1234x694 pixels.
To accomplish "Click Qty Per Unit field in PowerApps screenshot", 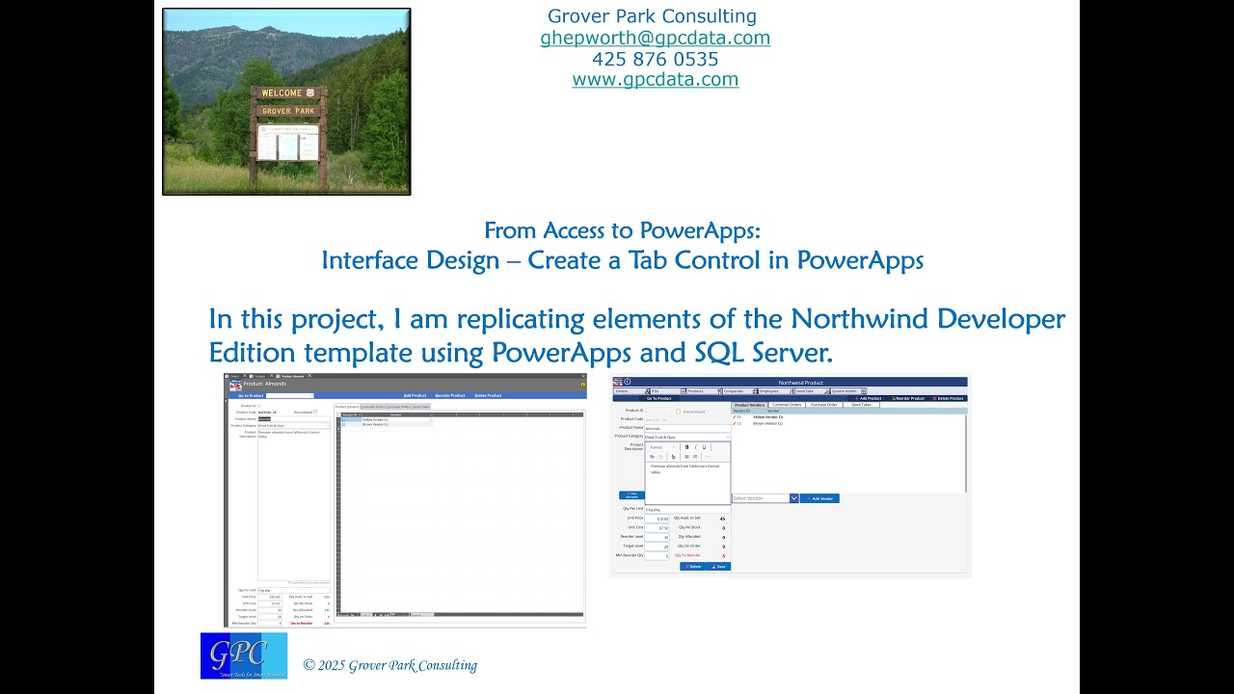I will tap(687, 509).
